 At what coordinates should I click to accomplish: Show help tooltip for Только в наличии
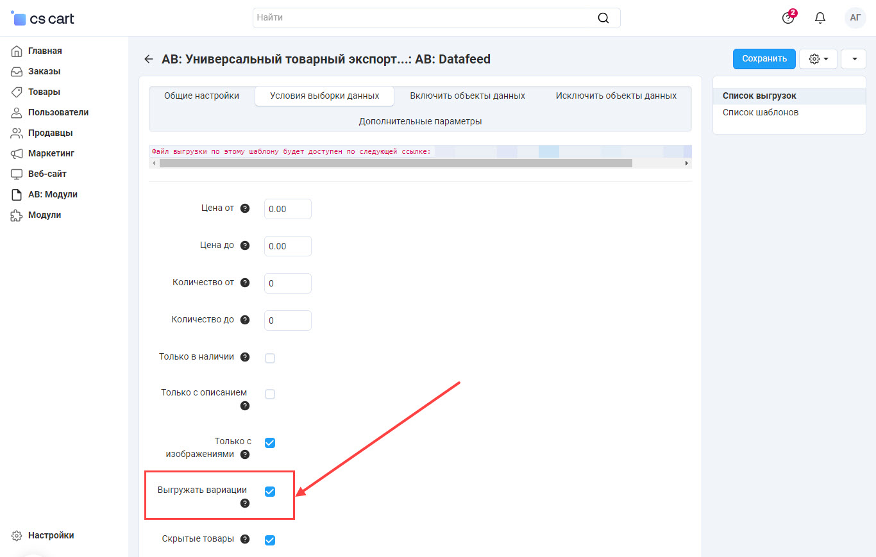tap(244, 357)
